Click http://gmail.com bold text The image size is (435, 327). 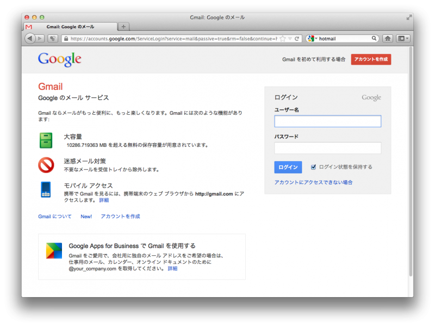(x=214, y=194)
